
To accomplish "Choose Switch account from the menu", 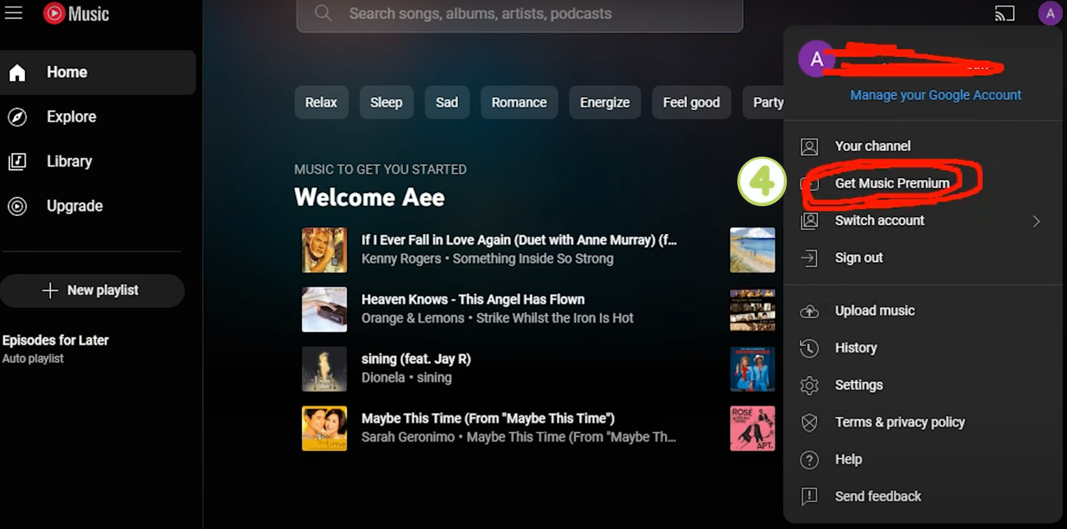I will [923, 221].
